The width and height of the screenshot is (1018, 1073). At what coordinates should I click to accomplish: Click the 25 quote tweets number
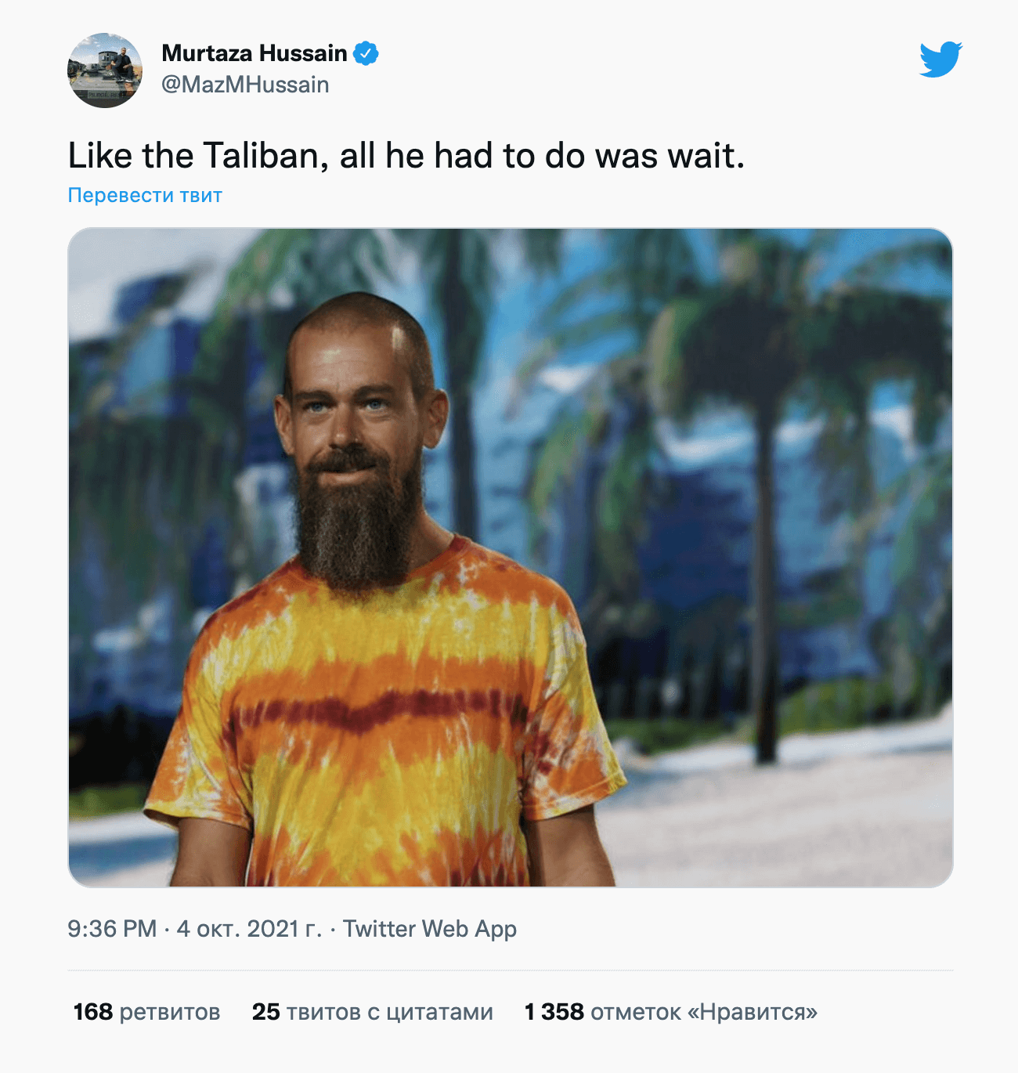pos(266,1012)
